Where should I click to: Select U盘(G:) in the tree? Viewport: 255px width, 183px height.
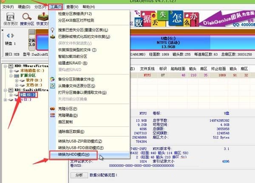pyautogui.click(x=28, y=94)
